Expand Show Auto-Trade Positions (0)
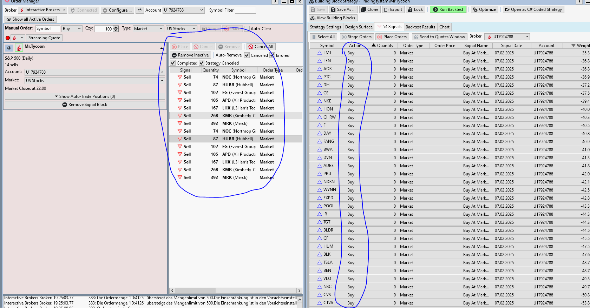This screenshot has width=590, height=308. [85, 96]
